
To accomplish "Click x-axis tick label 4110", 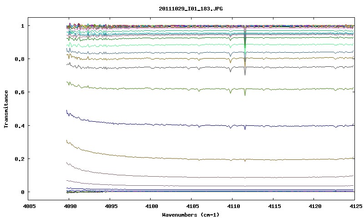I will tap(233, 206).
